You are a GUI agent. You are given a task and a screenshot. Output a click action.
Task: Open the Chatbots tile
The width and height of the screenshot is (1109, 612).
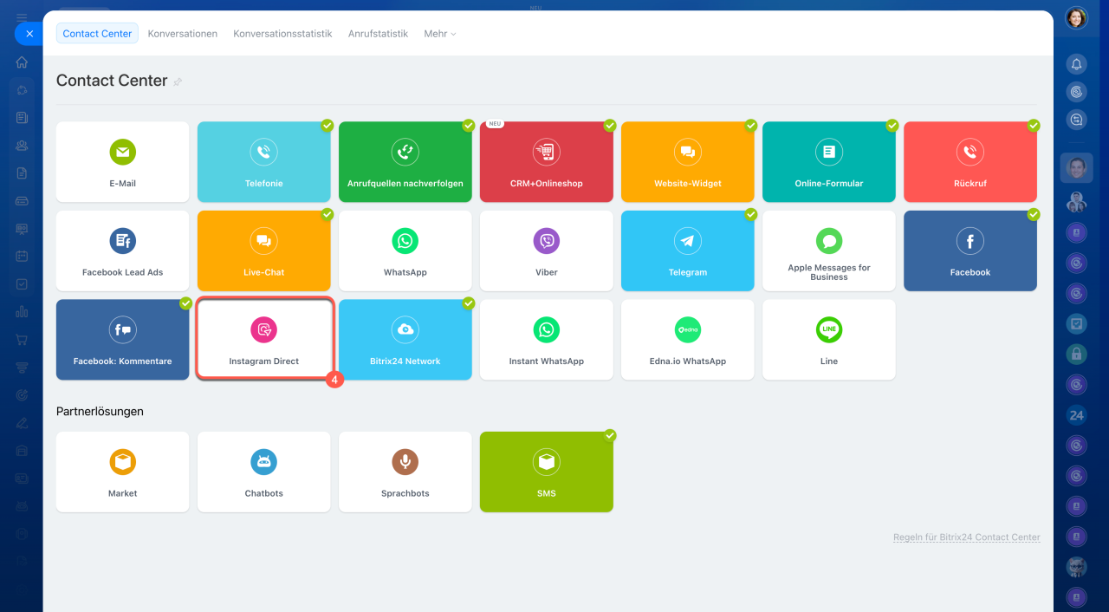pos(263,472)
